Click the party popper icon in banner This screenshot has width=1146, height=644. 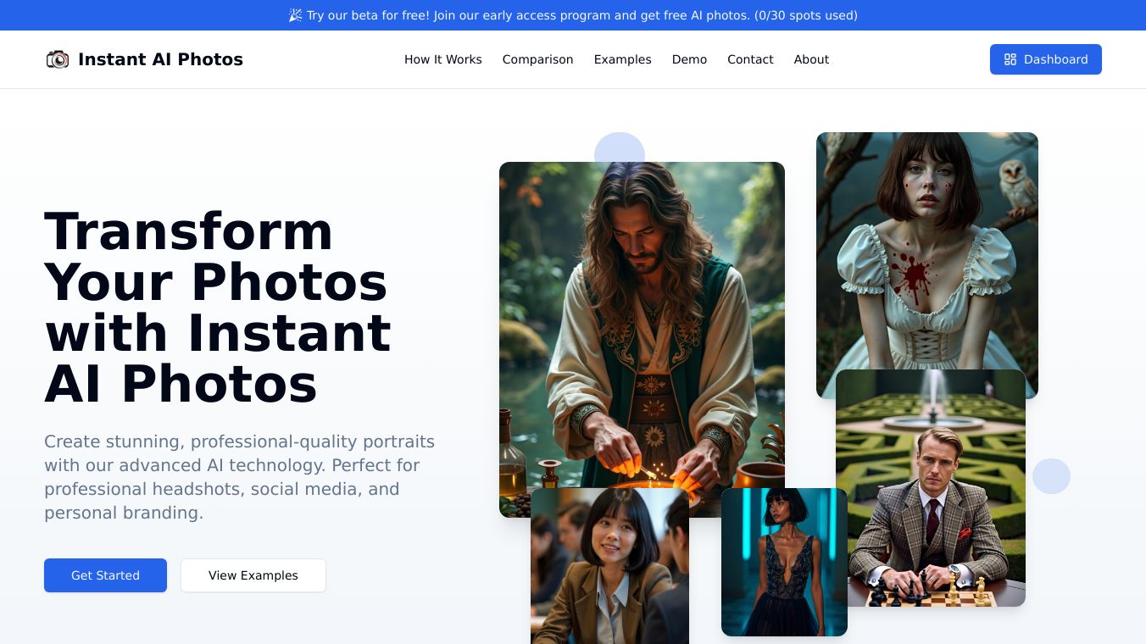[295, 15]
